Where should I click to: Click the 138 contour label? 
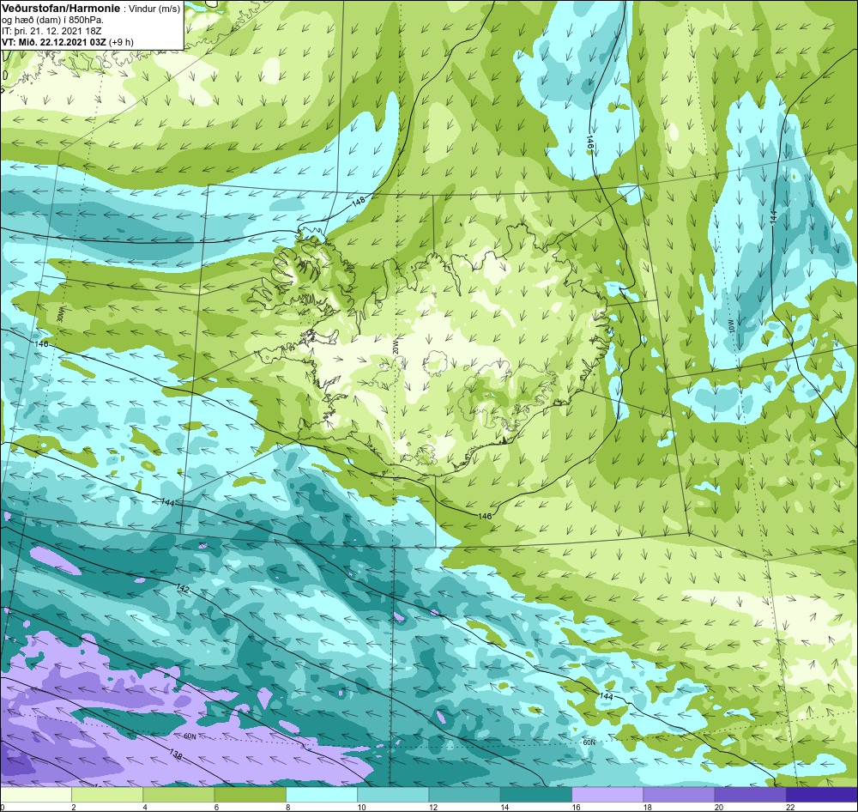point(176,754)
